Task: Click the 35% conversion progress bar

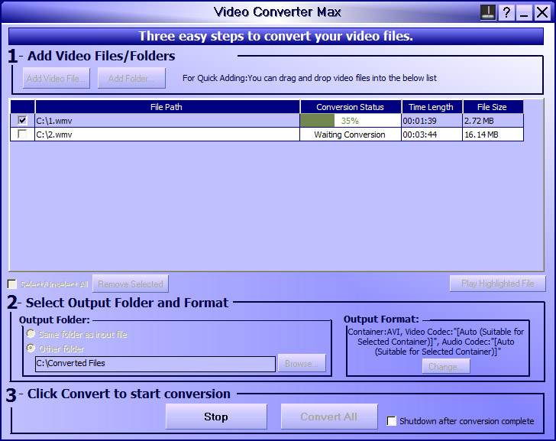Action: coord(351,121)
